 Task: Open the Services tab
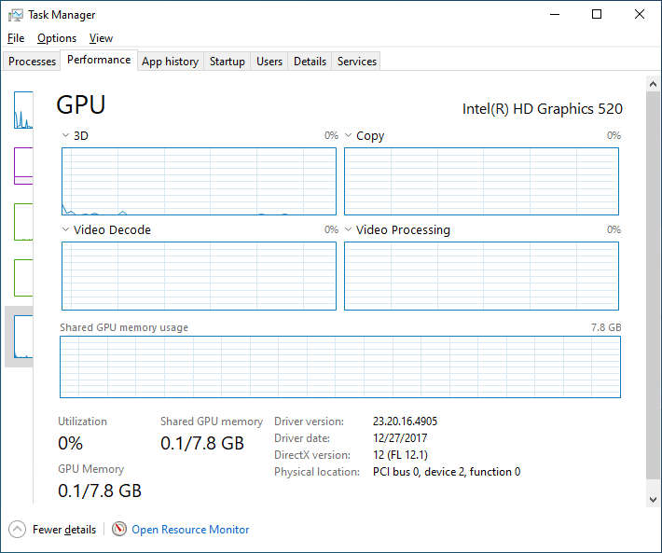357,62
